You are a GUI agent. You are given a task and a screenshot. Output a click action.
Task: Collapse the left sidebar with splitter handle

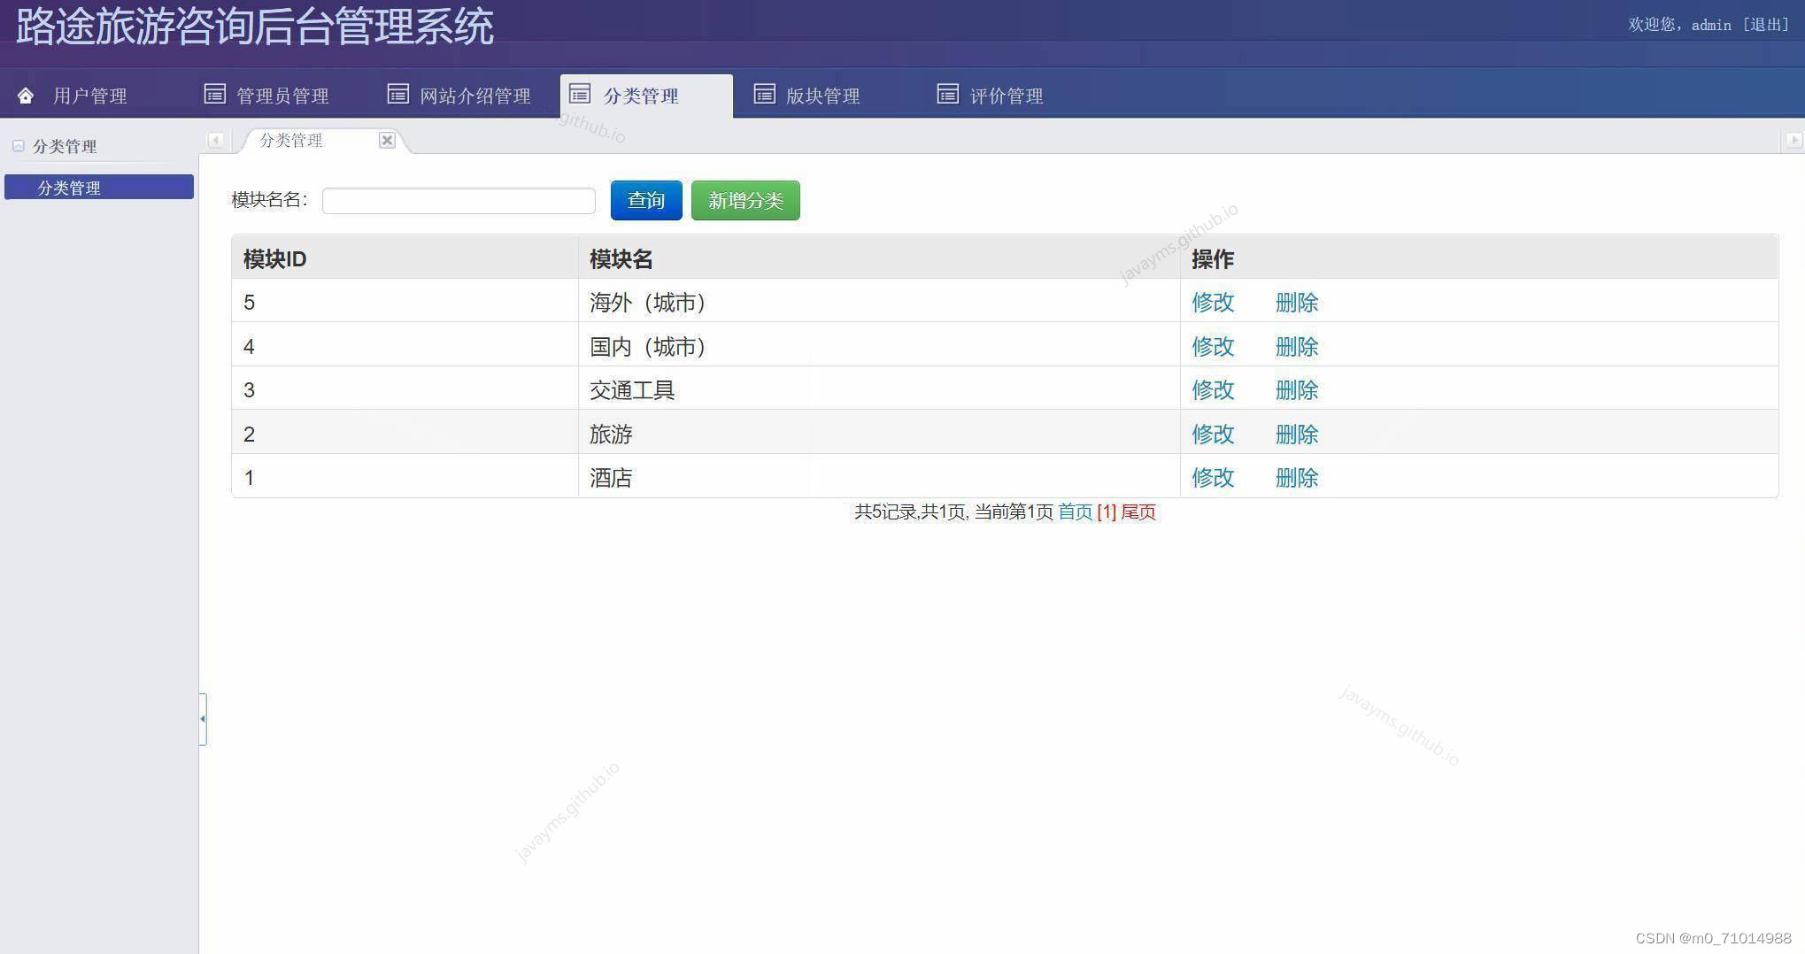pyautogui.click(x=203, y=719)
